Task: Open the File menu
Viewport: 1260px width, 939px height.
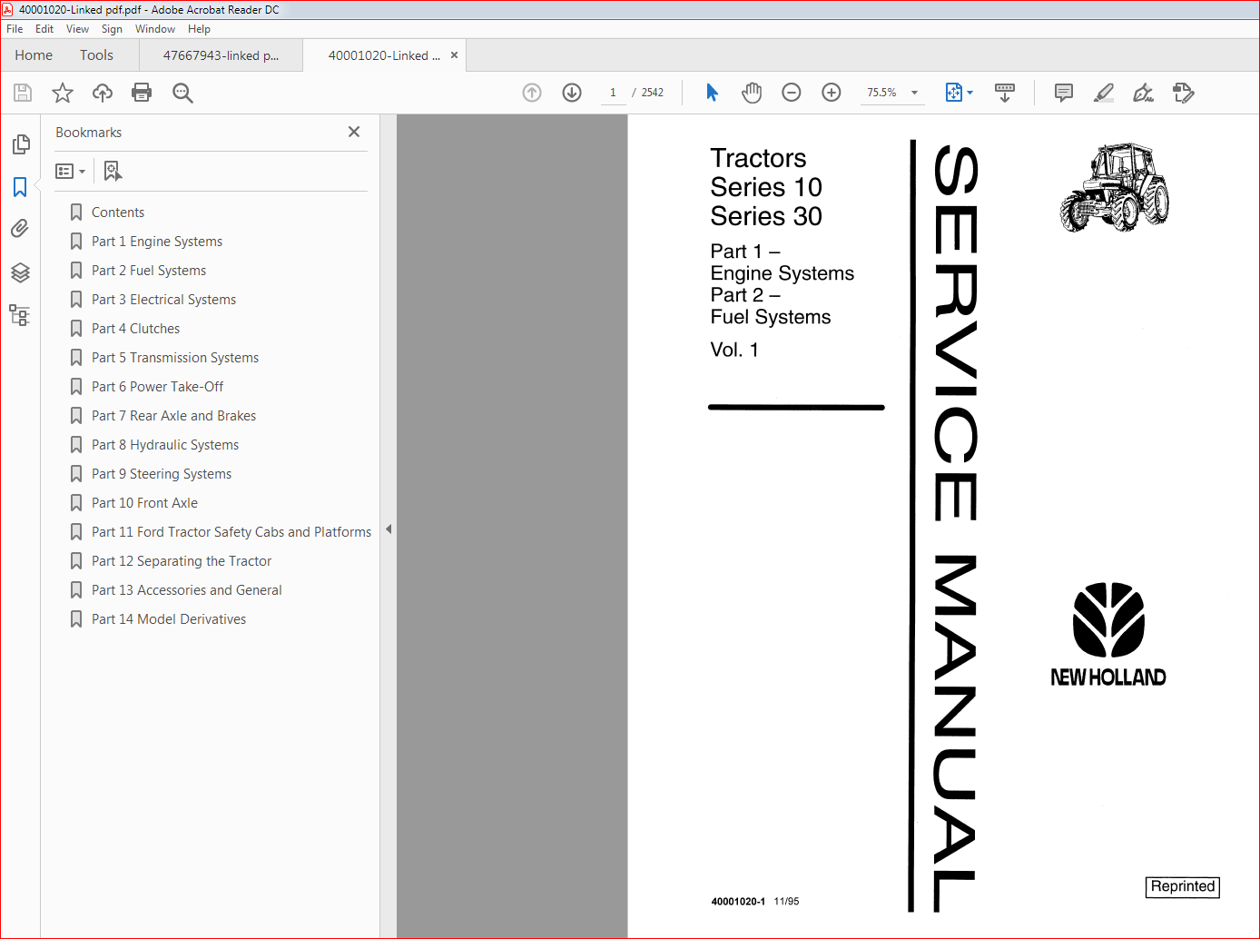Action: (15, 29)
